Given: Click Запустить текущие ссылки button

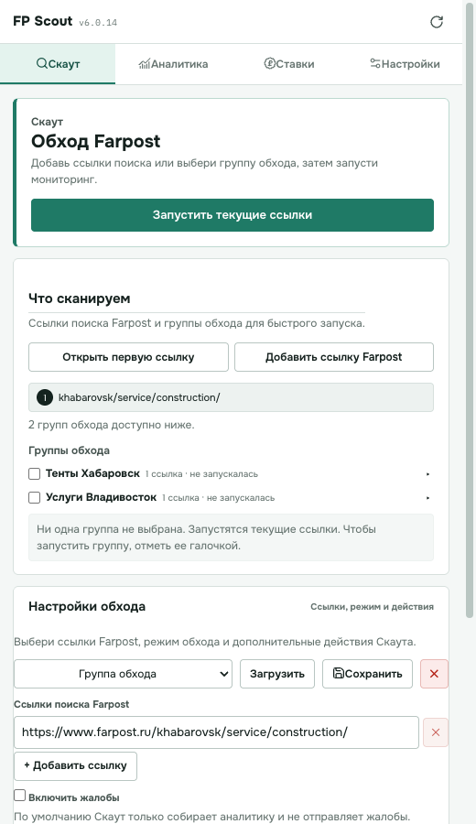Looking at the screenshot, I should point(233,215).
